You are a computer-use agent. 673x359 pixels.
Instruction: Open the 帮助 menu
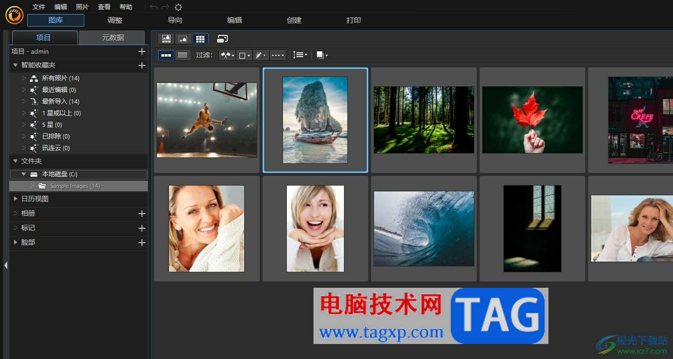pos(126,7)
